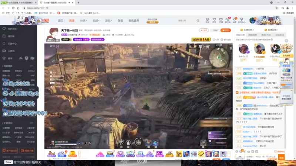Click the site search input field
The image size is (296, 166).
click(186, 21)
